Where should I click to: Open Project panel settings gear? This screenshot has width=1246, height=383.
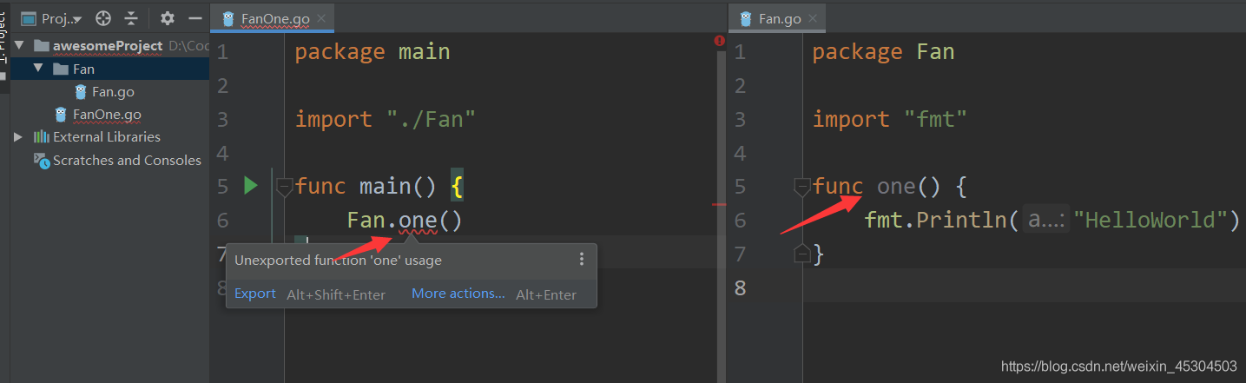coord(168,18)
